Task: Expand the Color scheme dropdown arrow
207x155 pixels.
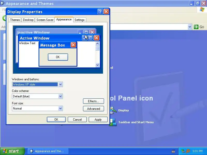Action: (x=60, y=96)
